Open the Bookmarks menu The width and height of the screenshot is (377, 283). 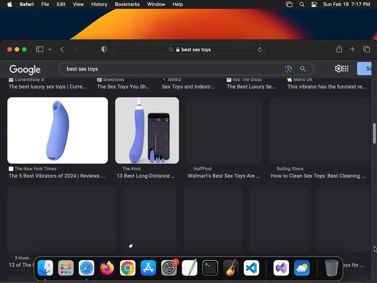click(x=127, y=4)
